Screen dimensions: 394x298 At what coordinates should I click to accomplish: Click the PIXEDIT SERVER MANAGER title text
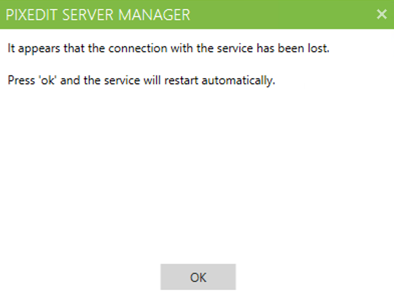pos(98,15)
